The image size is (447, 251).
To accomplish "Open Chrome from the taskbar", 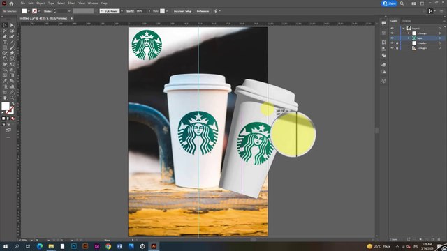I will [x=108, y=246].
